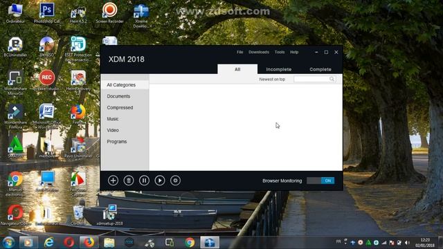Viewport: 443px width, 249px height.
Task: Open Chrome from the taskbar
Action: pos(190,243)
